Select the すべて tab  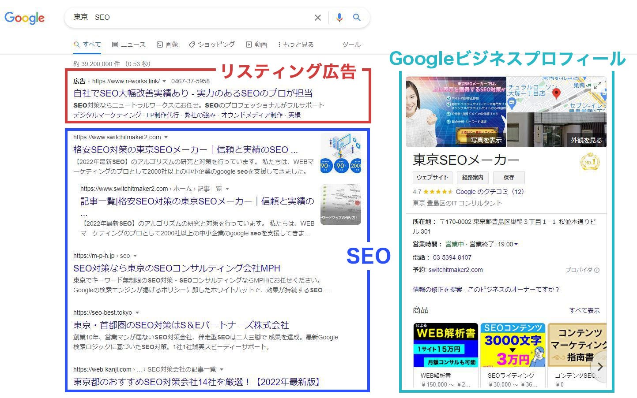pyautogui.click(x=87, y=45)
